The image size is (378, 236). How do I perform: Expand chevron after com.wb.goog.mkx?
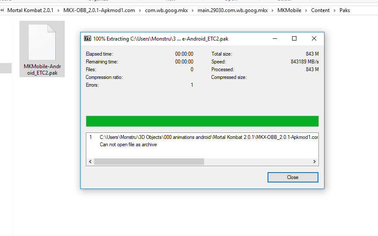pos(192,11)
